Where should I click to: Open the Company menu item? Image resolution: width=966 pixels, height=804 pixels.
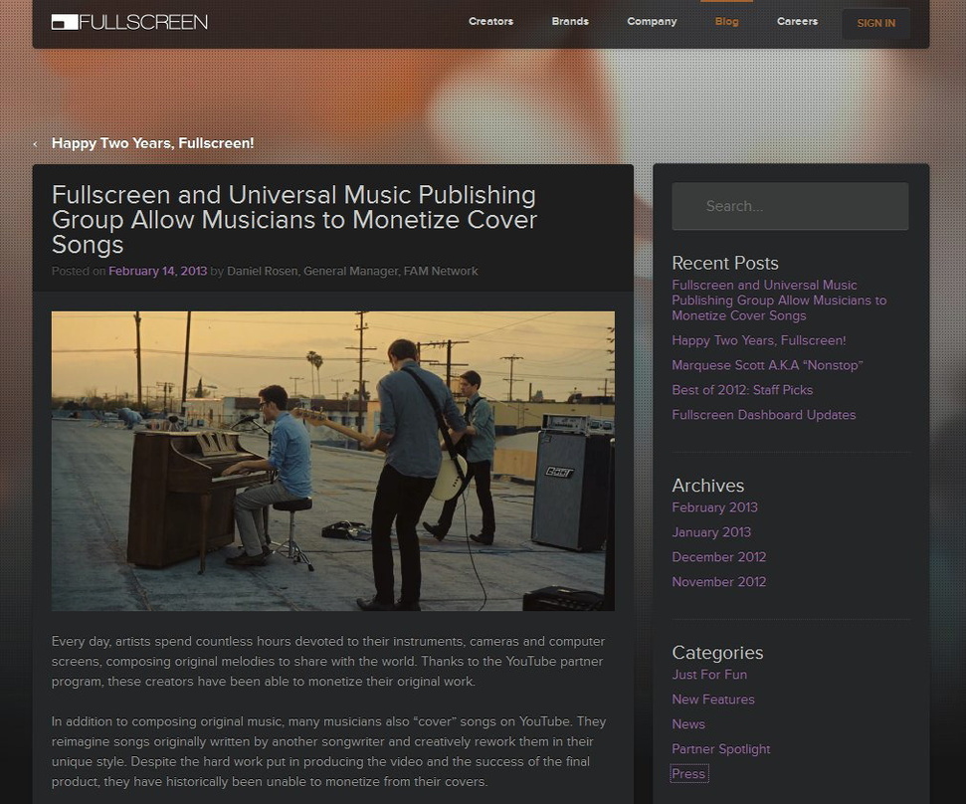(652, 22)
